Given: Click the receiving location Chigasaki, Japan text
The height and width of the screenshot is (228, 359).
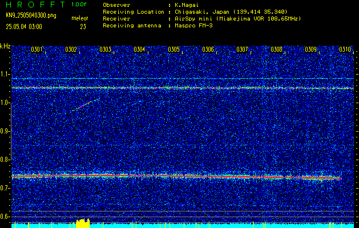Looking at the screenshot, I should pyautogui.click(x=231, y=11).
